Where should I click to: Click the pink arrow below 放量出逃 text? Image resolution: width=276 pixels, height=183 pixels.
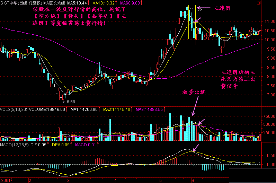click(195, 106)
